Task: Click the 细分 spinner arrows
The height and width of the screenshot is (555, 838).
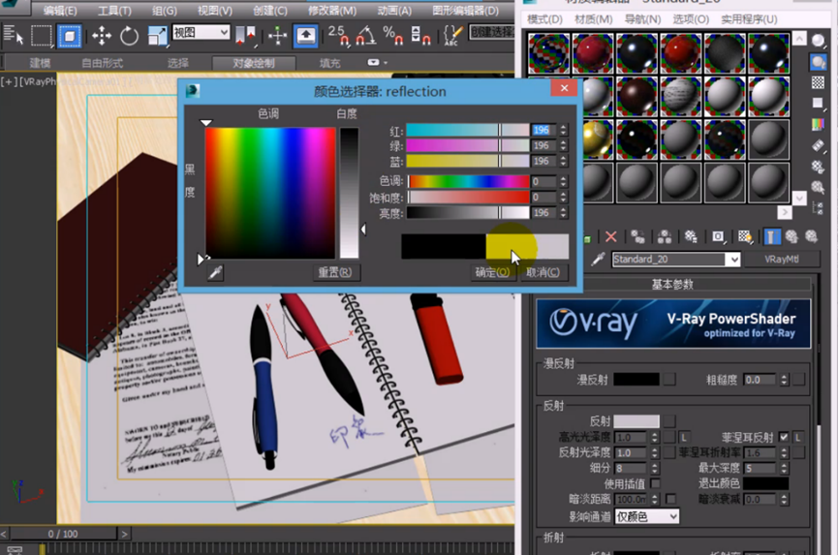Action: click(x=655, y=469)
